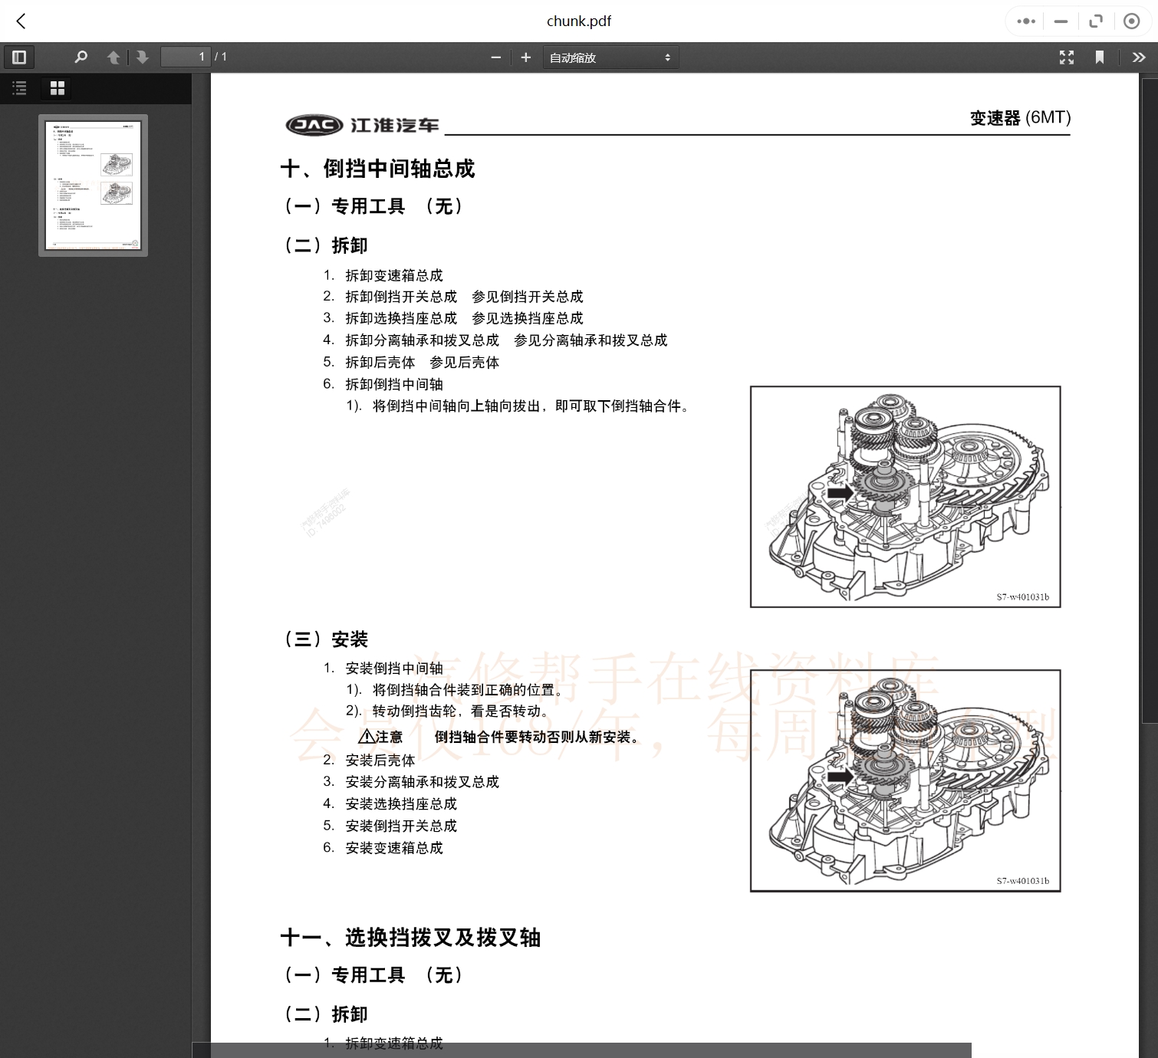Go to the previous page with the up arrow

click(x=113, y=57)
